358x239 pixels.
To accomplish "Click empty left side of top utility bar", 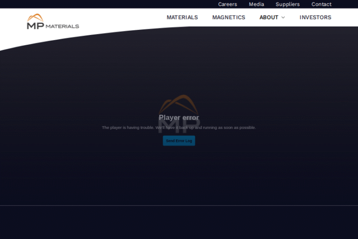I will 93,4.
